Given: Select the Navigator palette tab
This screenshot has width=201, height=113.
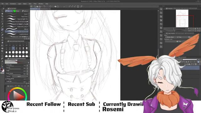Looking at the screenshot, I should coord(169,8).
